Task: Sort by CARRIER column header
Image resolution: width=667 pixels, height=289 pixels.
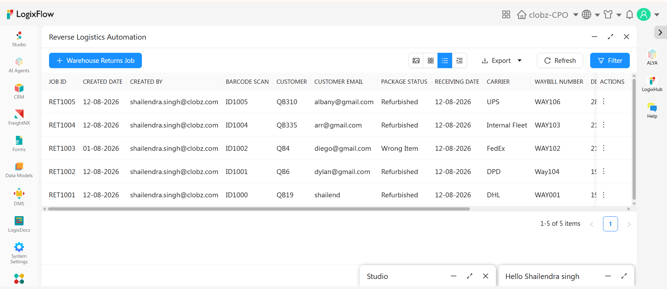Action: (498, 82)
